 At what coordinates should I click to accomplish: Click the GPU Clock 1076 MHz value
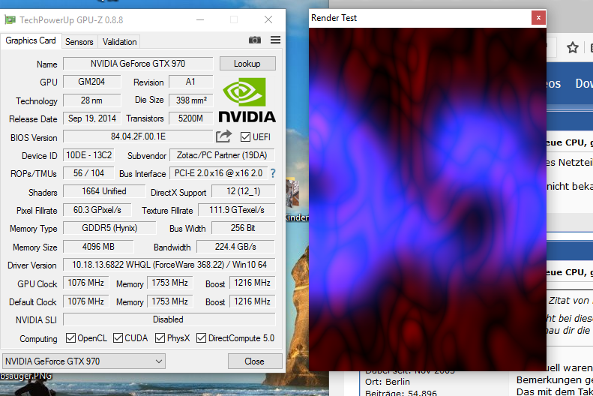86,283
